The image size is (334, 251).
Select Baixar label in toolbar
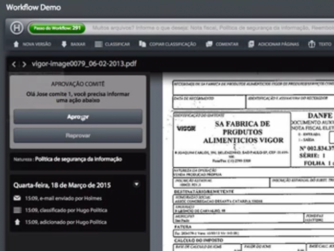coord(78,44)
